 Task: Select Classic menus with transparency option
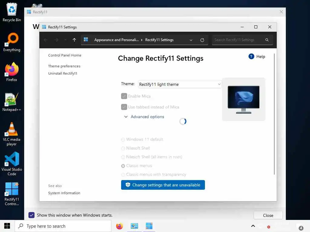123,175
